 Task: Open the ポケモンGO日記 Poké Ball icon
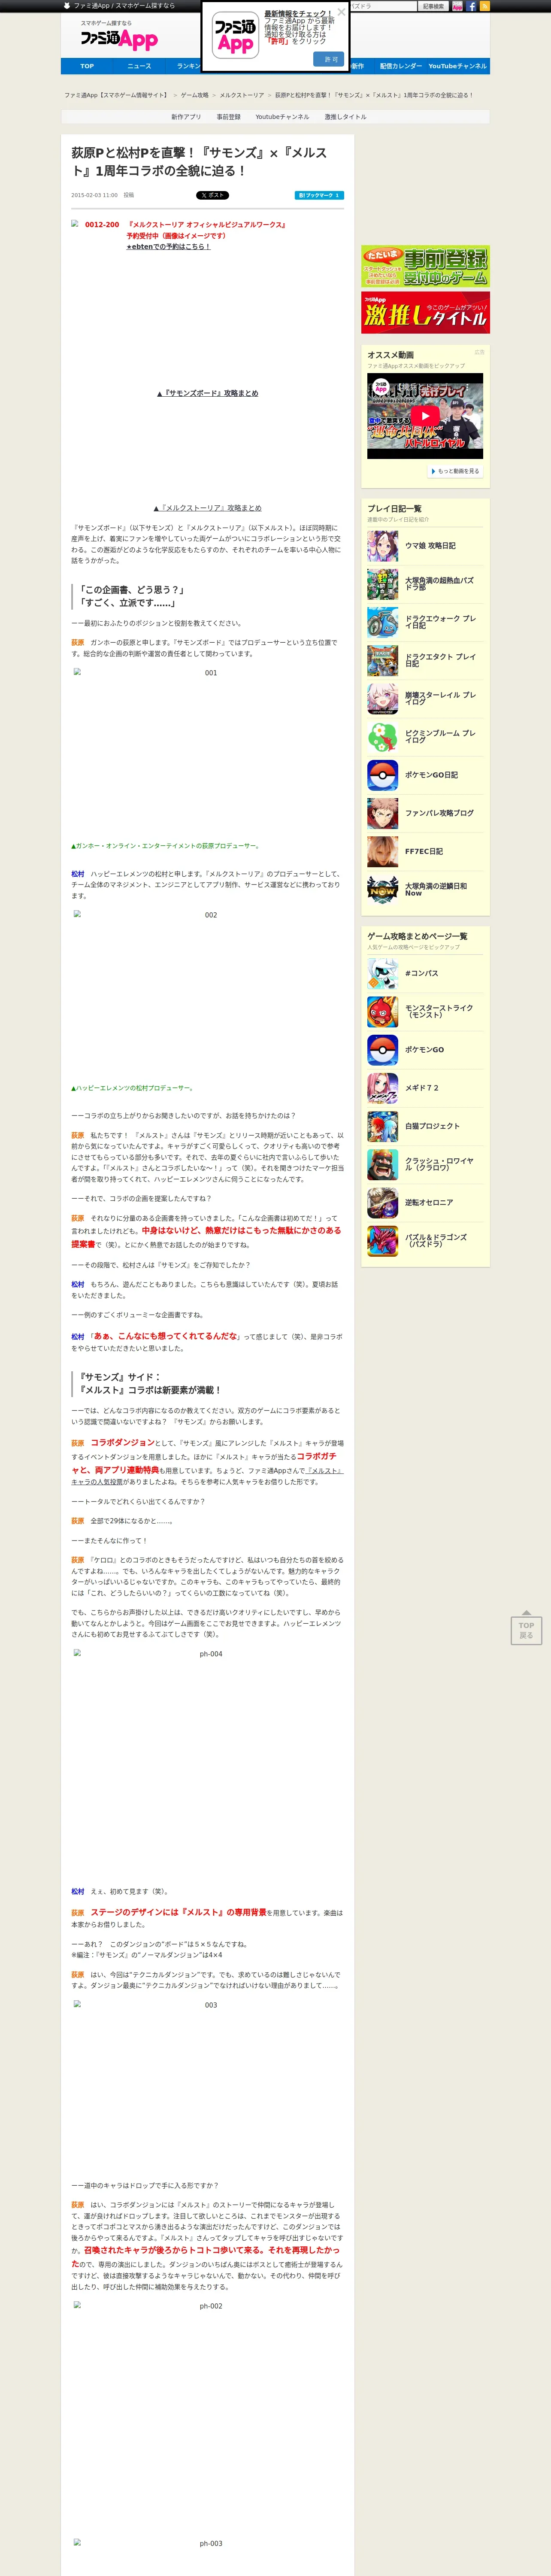(382, 775)
